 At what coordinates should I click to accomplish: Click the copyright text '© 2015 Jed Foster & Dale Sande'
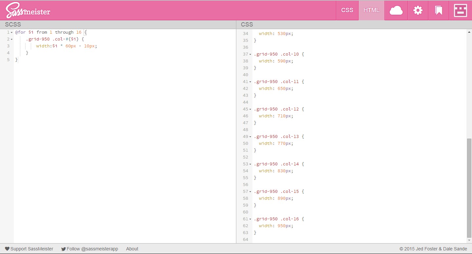coord(433,249)
